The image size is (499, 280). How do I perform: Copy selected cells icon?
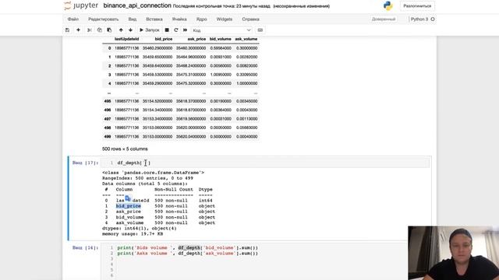(x=99, y=30)
